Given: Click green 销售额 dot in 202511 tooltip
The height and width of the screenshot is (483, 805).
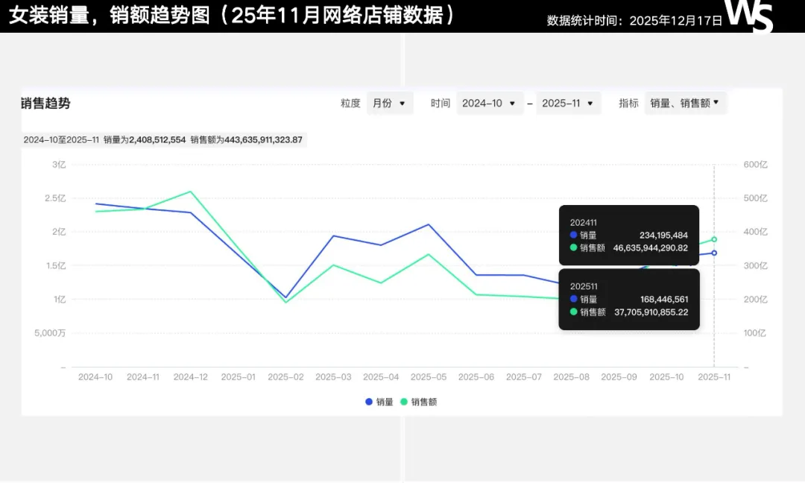Looking at the screenshot, I should 574,312.
